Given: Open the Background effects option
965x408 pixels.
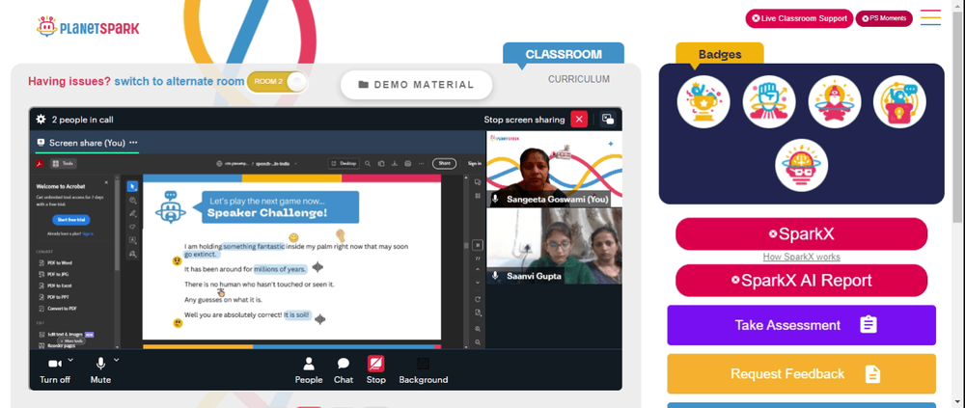Looking at the screenshot, I should [424, 371].
